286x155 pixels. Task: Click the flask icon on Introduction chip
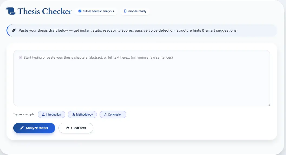(x=43, y=114)
